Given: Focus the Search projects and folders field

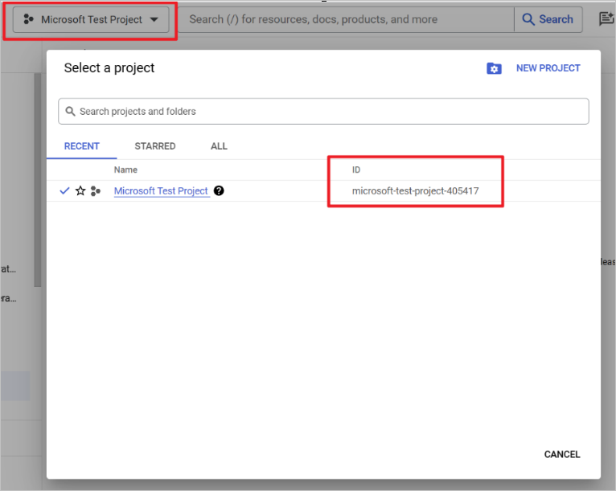Looking at the screenshot, I should tap(323, 112).
